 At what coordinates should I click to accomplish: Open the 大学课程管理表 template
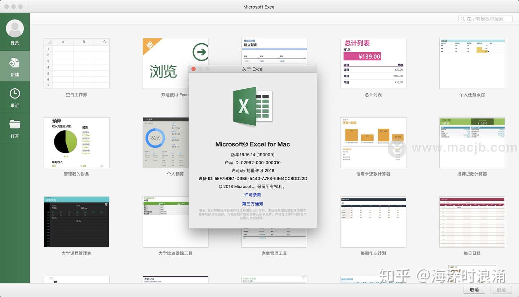[x=76, y=222]
